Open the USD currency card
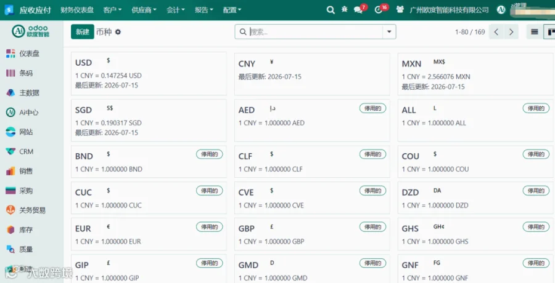The height and width of the screenshot is (283, 555). (x=149, y=73)
